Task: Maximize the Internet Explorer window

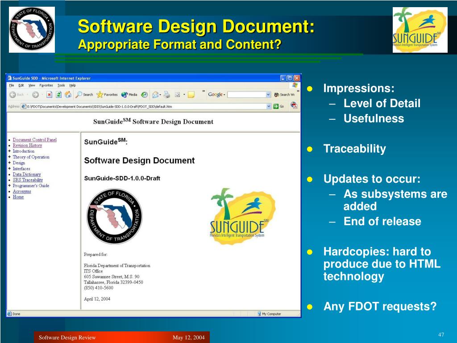Action: 290,78
